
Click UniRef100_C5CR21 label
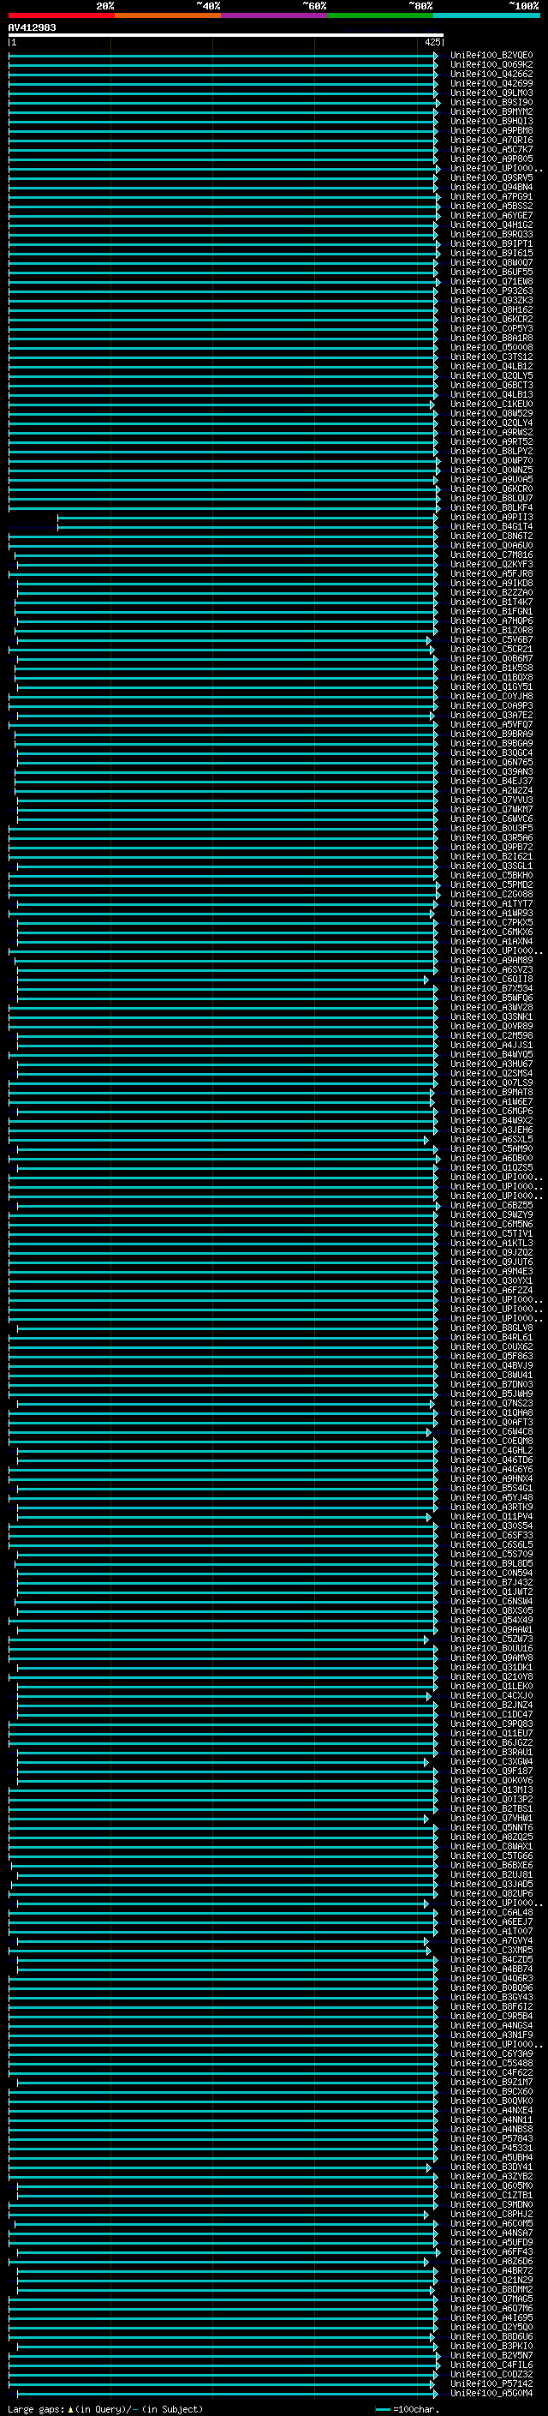[491, 649]
